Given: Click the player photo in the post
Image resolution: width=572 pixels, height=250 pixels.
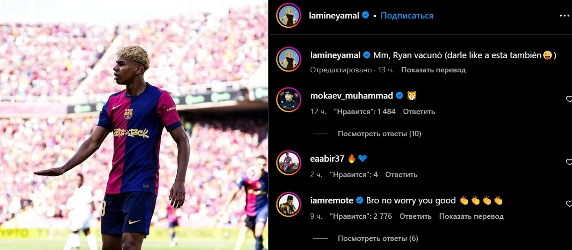Looking at the screenshot, I should tap(134, 125).
